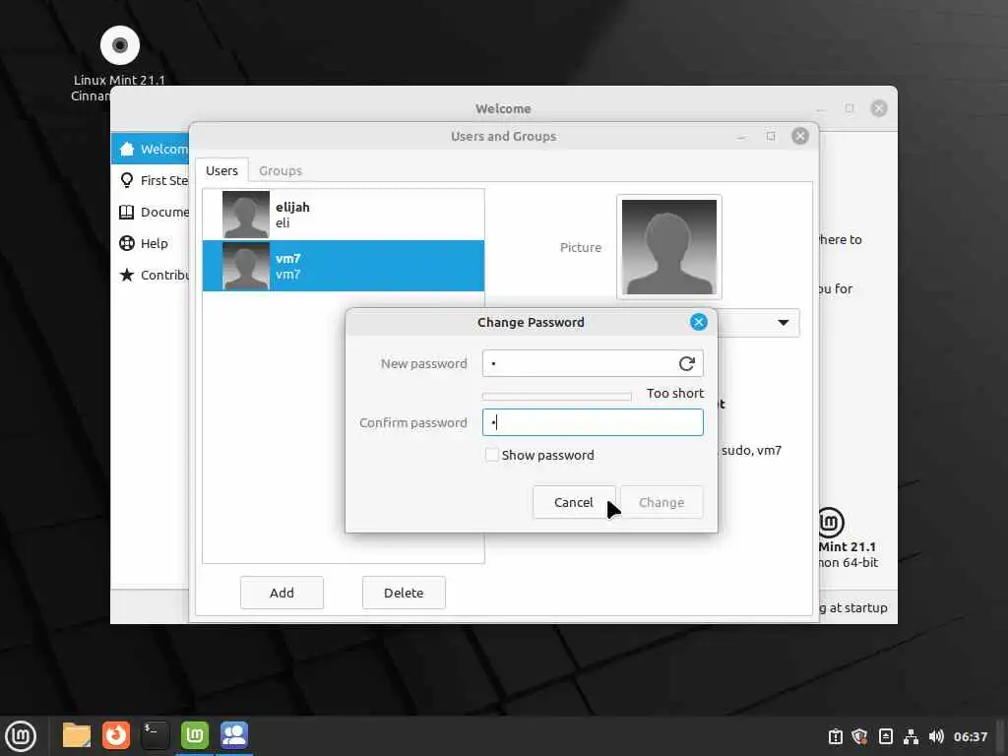Open Welcome tab in Welcome sidebar

click(151, 150)
